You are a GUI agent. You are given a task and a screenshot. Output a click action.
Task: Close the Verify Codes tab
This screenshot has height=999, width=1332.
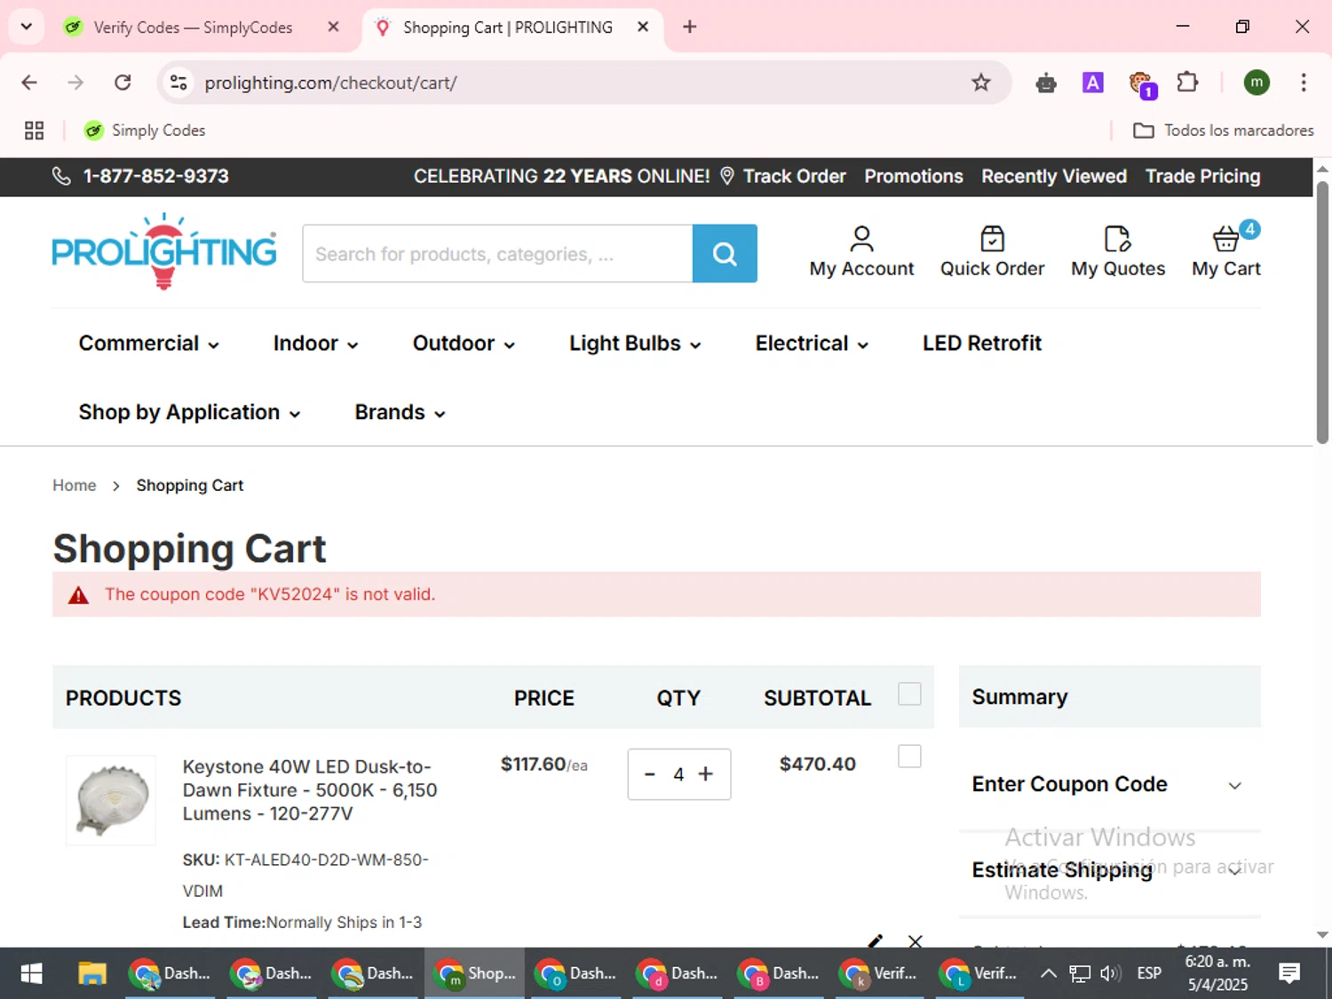coord(333,27)
